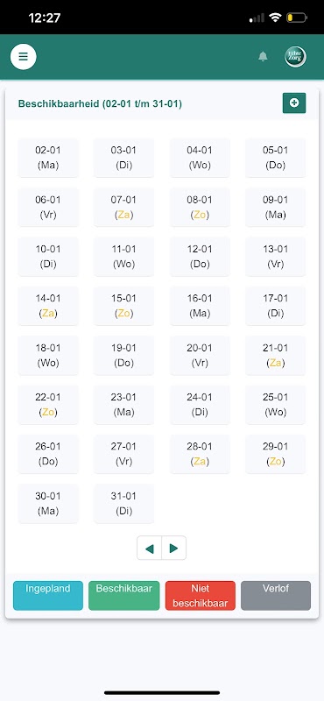Open date 25-01 (Wo)
The image size is (324, 701).
(x=275, y=405)
